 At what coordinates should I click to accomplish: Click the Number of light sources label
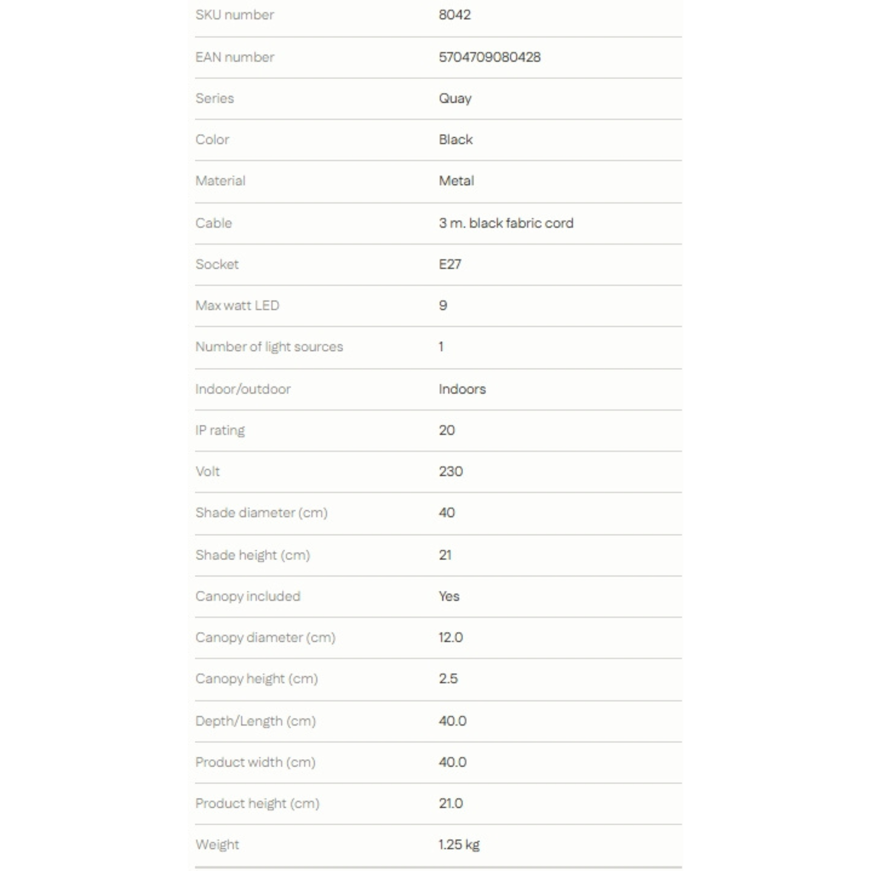pos(269,347)
